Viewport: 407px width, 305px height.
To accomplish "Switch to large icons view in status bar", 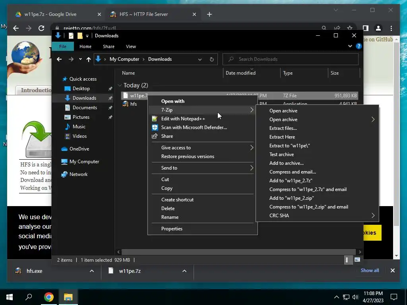I will (357, 260).
